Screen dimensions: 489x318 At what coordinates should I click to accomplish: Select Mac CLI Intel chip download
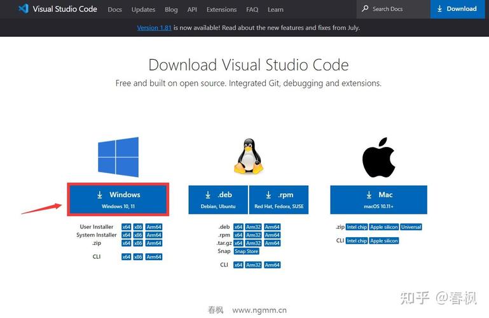coord(357,240)
